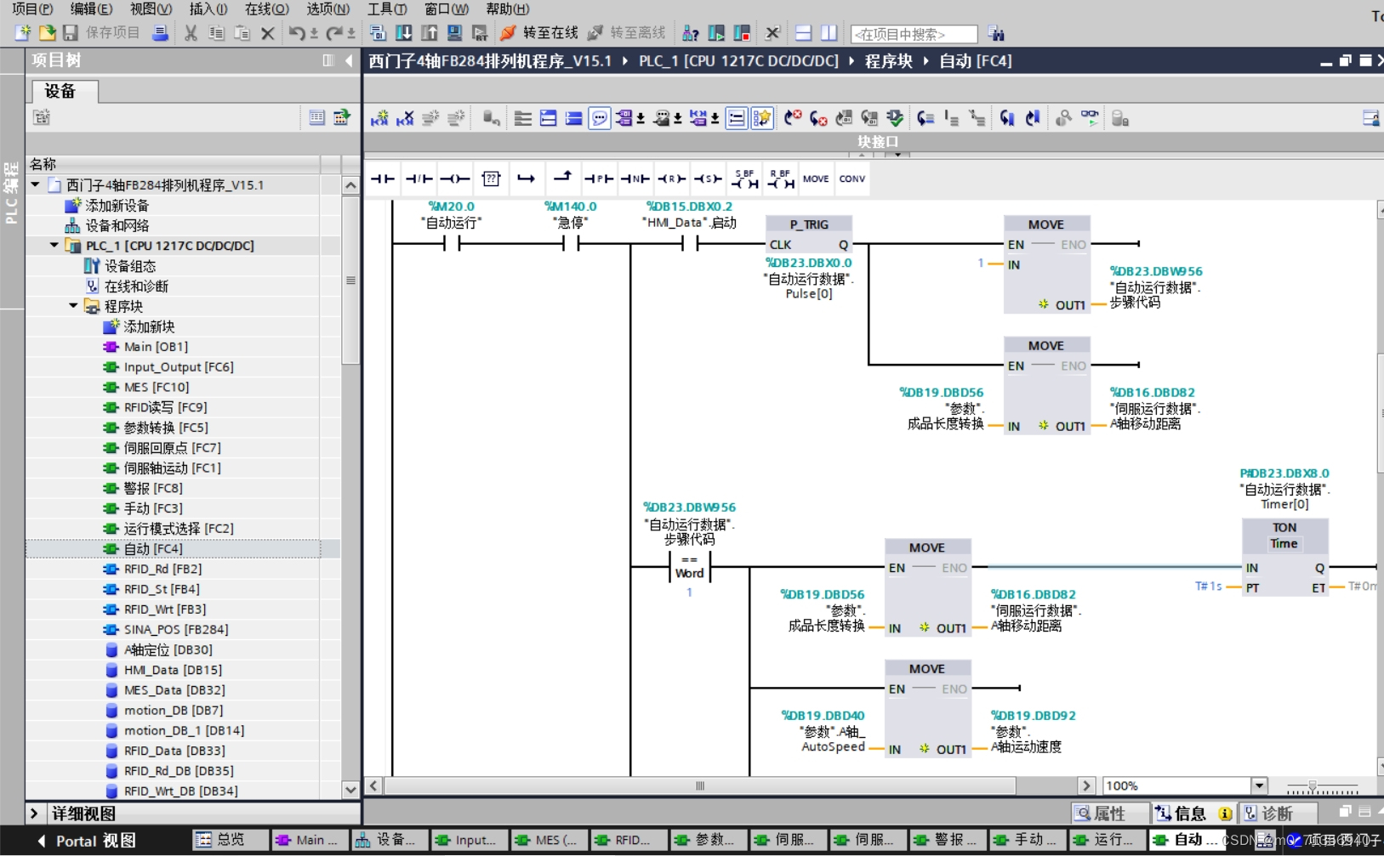The width and height of the screenshot is (1384, 856).
Task: Insert an output coil instruction
Action: click(454, 179)
